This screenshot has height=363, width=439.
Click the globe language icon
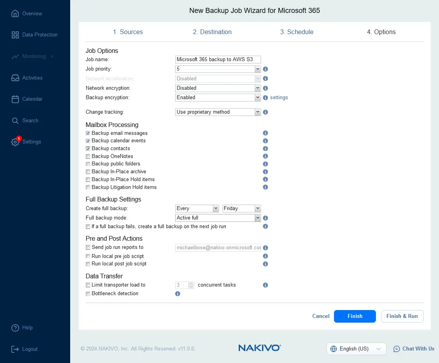pos(334,349)
